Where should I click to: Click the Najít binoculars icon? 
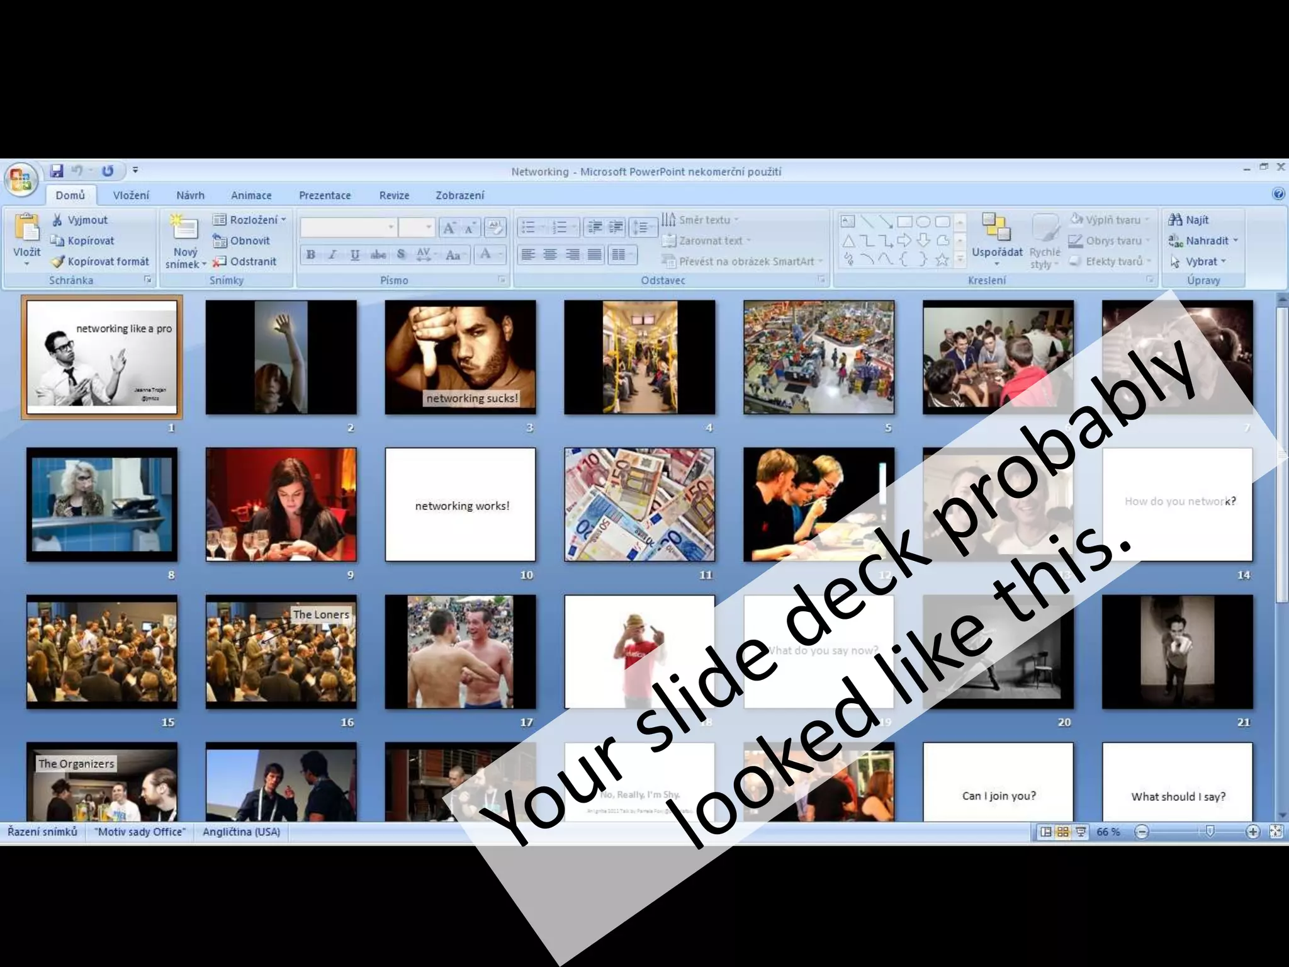point(1174,220)
